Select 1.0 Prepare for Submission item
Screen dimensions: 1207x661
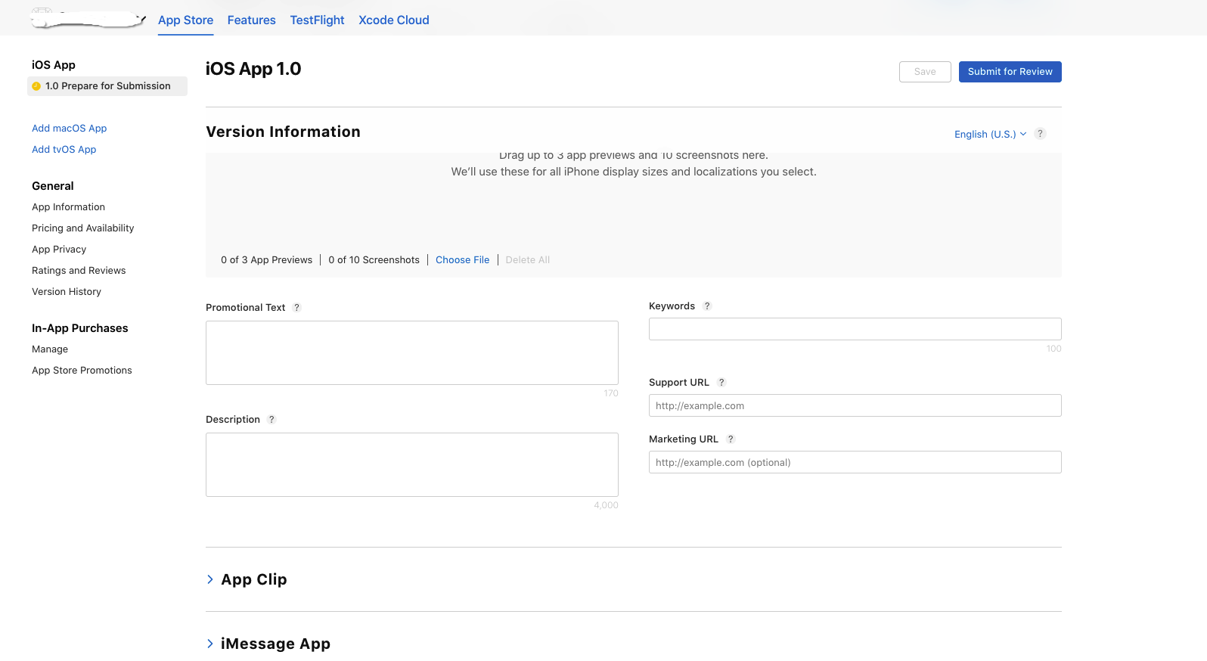107,86
